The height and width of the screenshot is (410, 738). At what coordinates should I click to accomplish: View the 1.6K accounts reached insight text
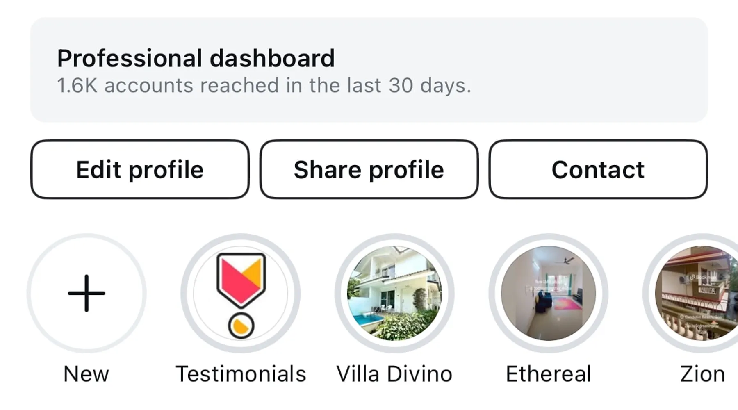(264, 86)
